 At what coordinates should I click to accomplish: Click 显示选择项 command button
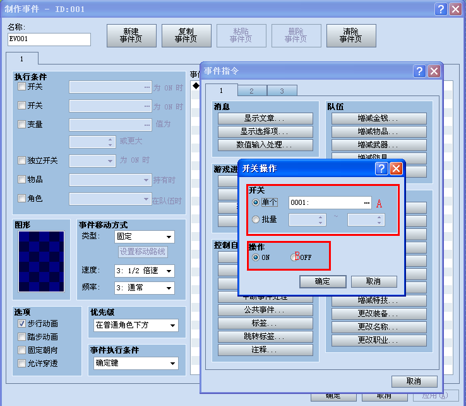click(x=265, y=132)
